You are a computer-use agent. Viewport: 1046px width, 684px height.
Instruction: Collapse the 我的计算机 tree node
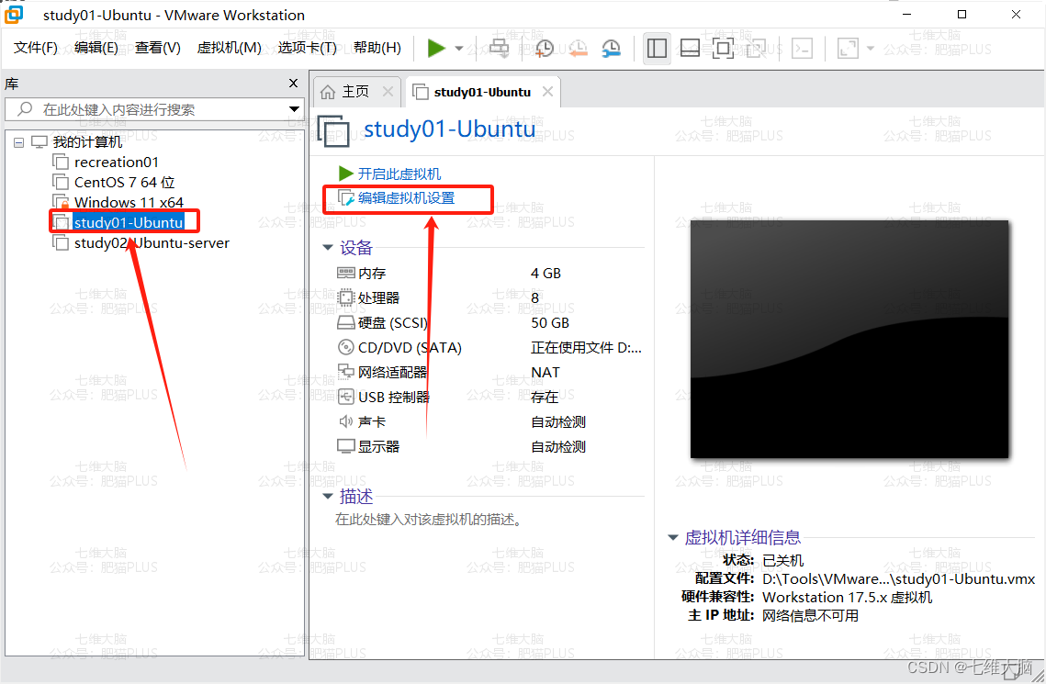pyautogui.click(x=18, y=142)
